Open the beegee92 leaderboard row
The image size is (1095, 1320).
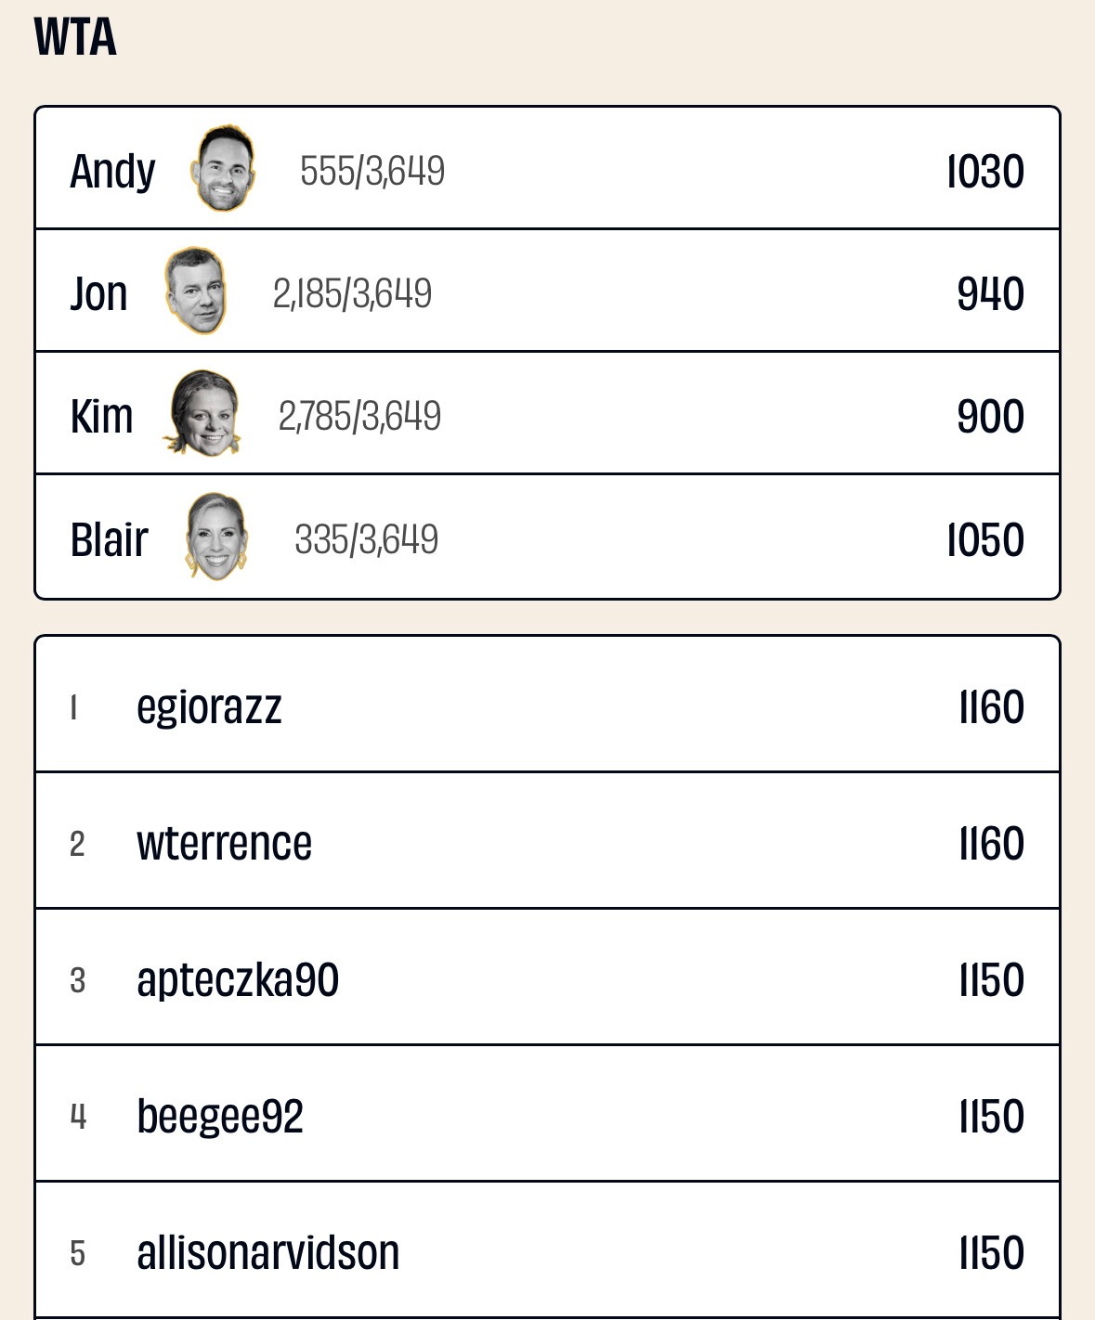pos(547,1114)
